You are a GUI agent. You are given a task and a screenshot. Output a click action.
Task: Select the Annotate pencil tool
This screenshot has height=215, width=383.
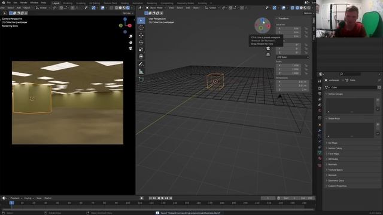pyautogui.click(x=141, y=64)
